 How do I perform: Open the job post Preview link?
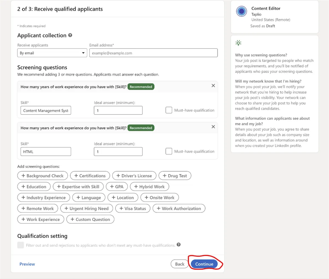(27, 264)
